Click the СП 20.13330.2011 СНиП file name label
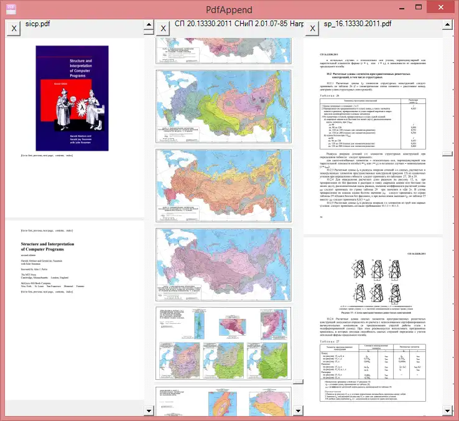459x421 pixels. pos(239,24)
